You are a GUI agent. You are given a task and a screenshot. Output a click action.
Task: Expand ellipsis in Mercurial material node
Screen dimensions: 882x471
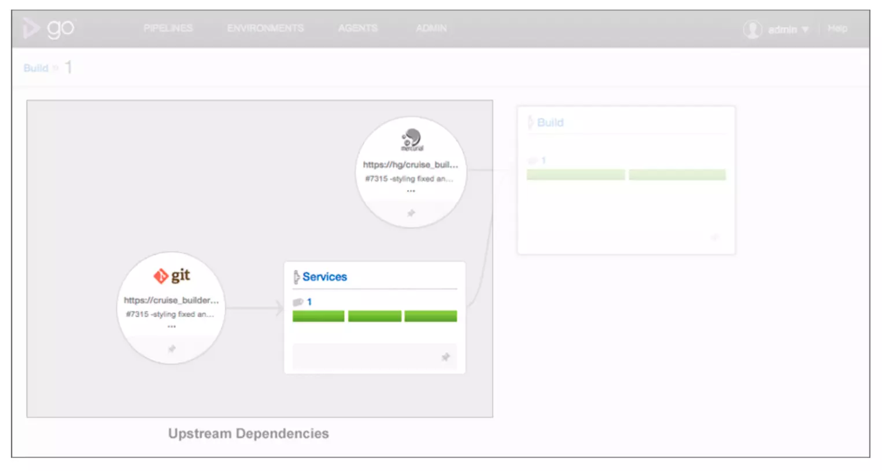point(411,191)
